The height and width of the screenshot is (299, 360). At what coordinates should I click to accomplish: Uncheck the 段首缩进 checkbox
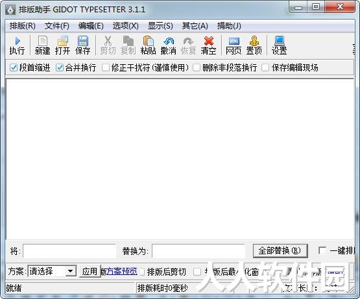tap(14, 67)
